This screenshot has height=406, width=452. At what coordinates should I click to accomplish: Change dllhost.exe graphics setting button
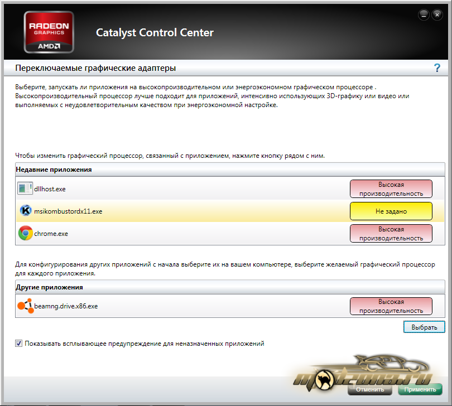(391, 189)
